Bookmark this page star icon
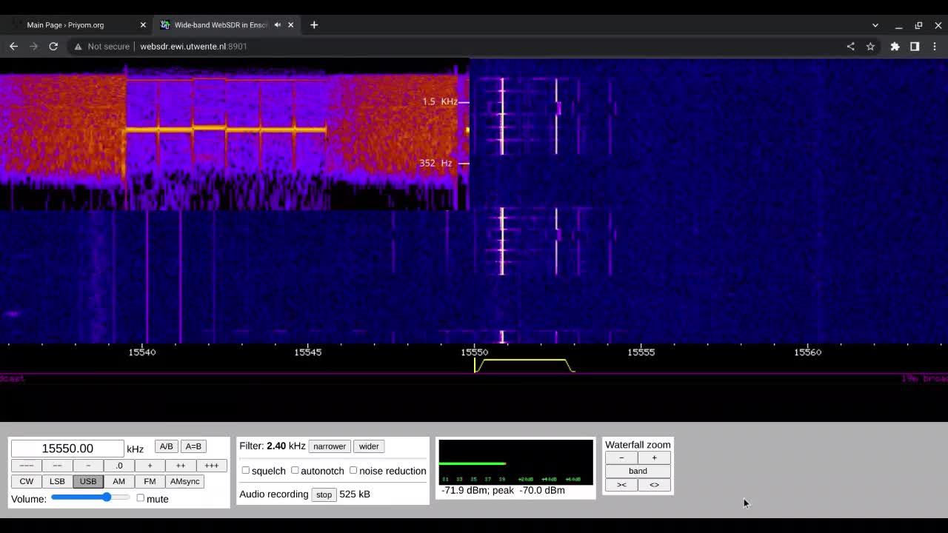Screen dimensions: 948x533 point(870,46)
